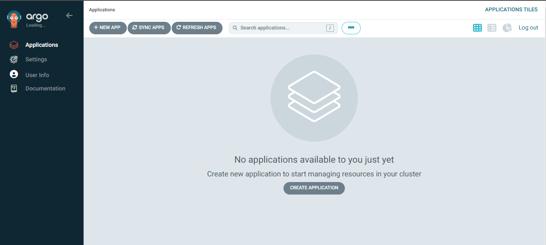Click the magnifier icon in search box

coord(235,28)
